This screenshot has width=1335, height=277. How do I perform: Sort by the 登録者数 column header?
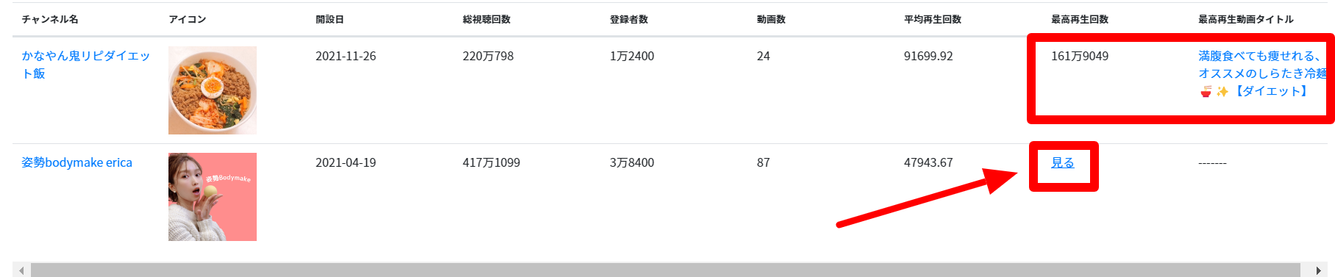click(629, 19)
